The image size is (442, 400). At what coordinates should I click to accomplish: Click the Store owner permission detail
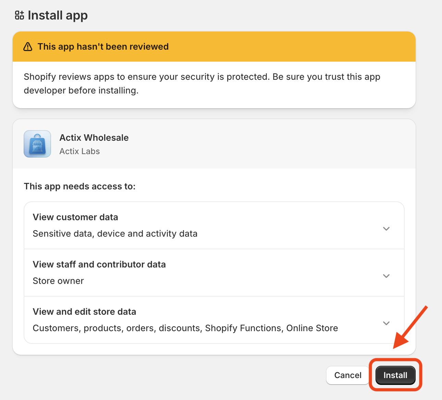tap(58, 281)
